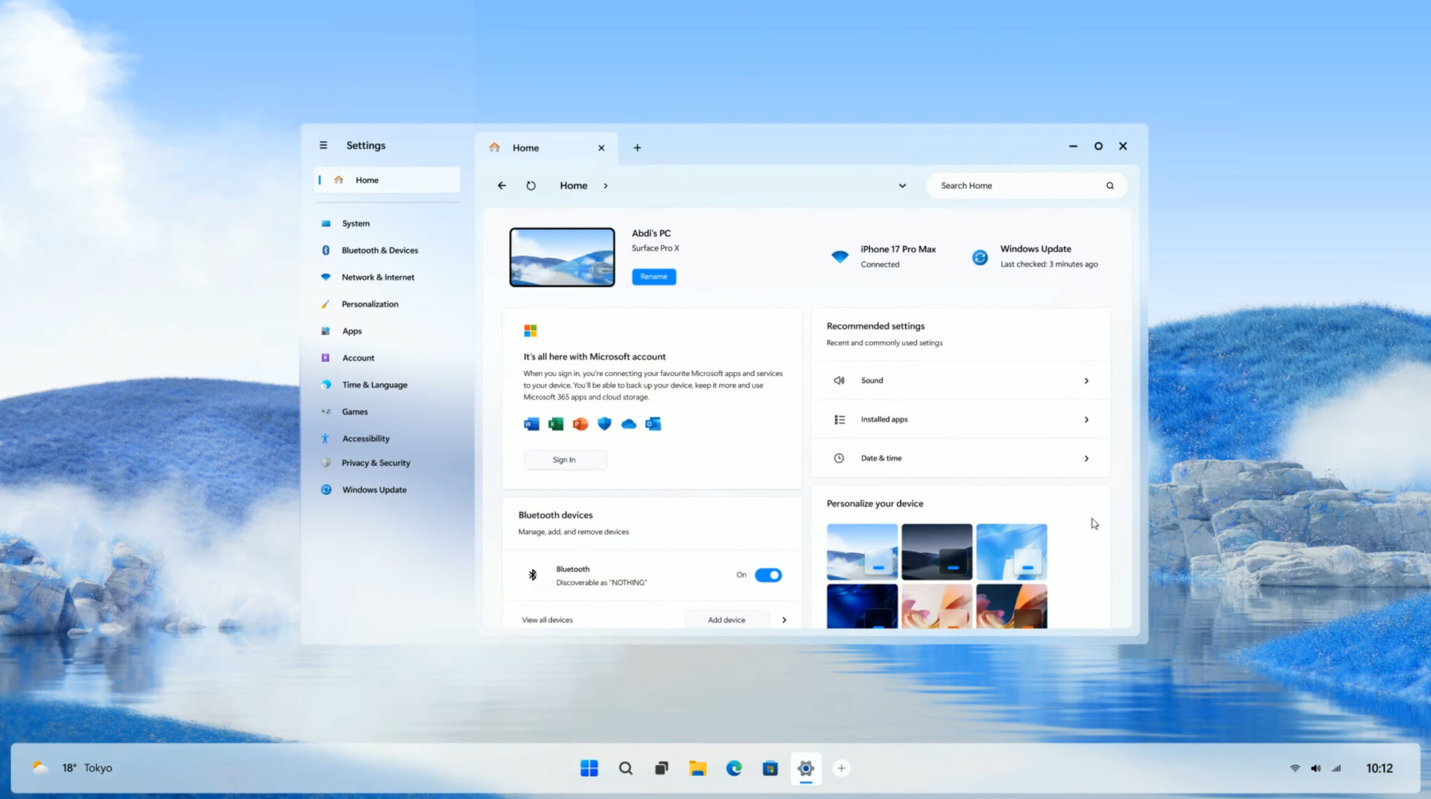The height and width of the screenshot is (799, 1431).
Task: Rename Abdi's PC using the Rename button
Action: 653,276
